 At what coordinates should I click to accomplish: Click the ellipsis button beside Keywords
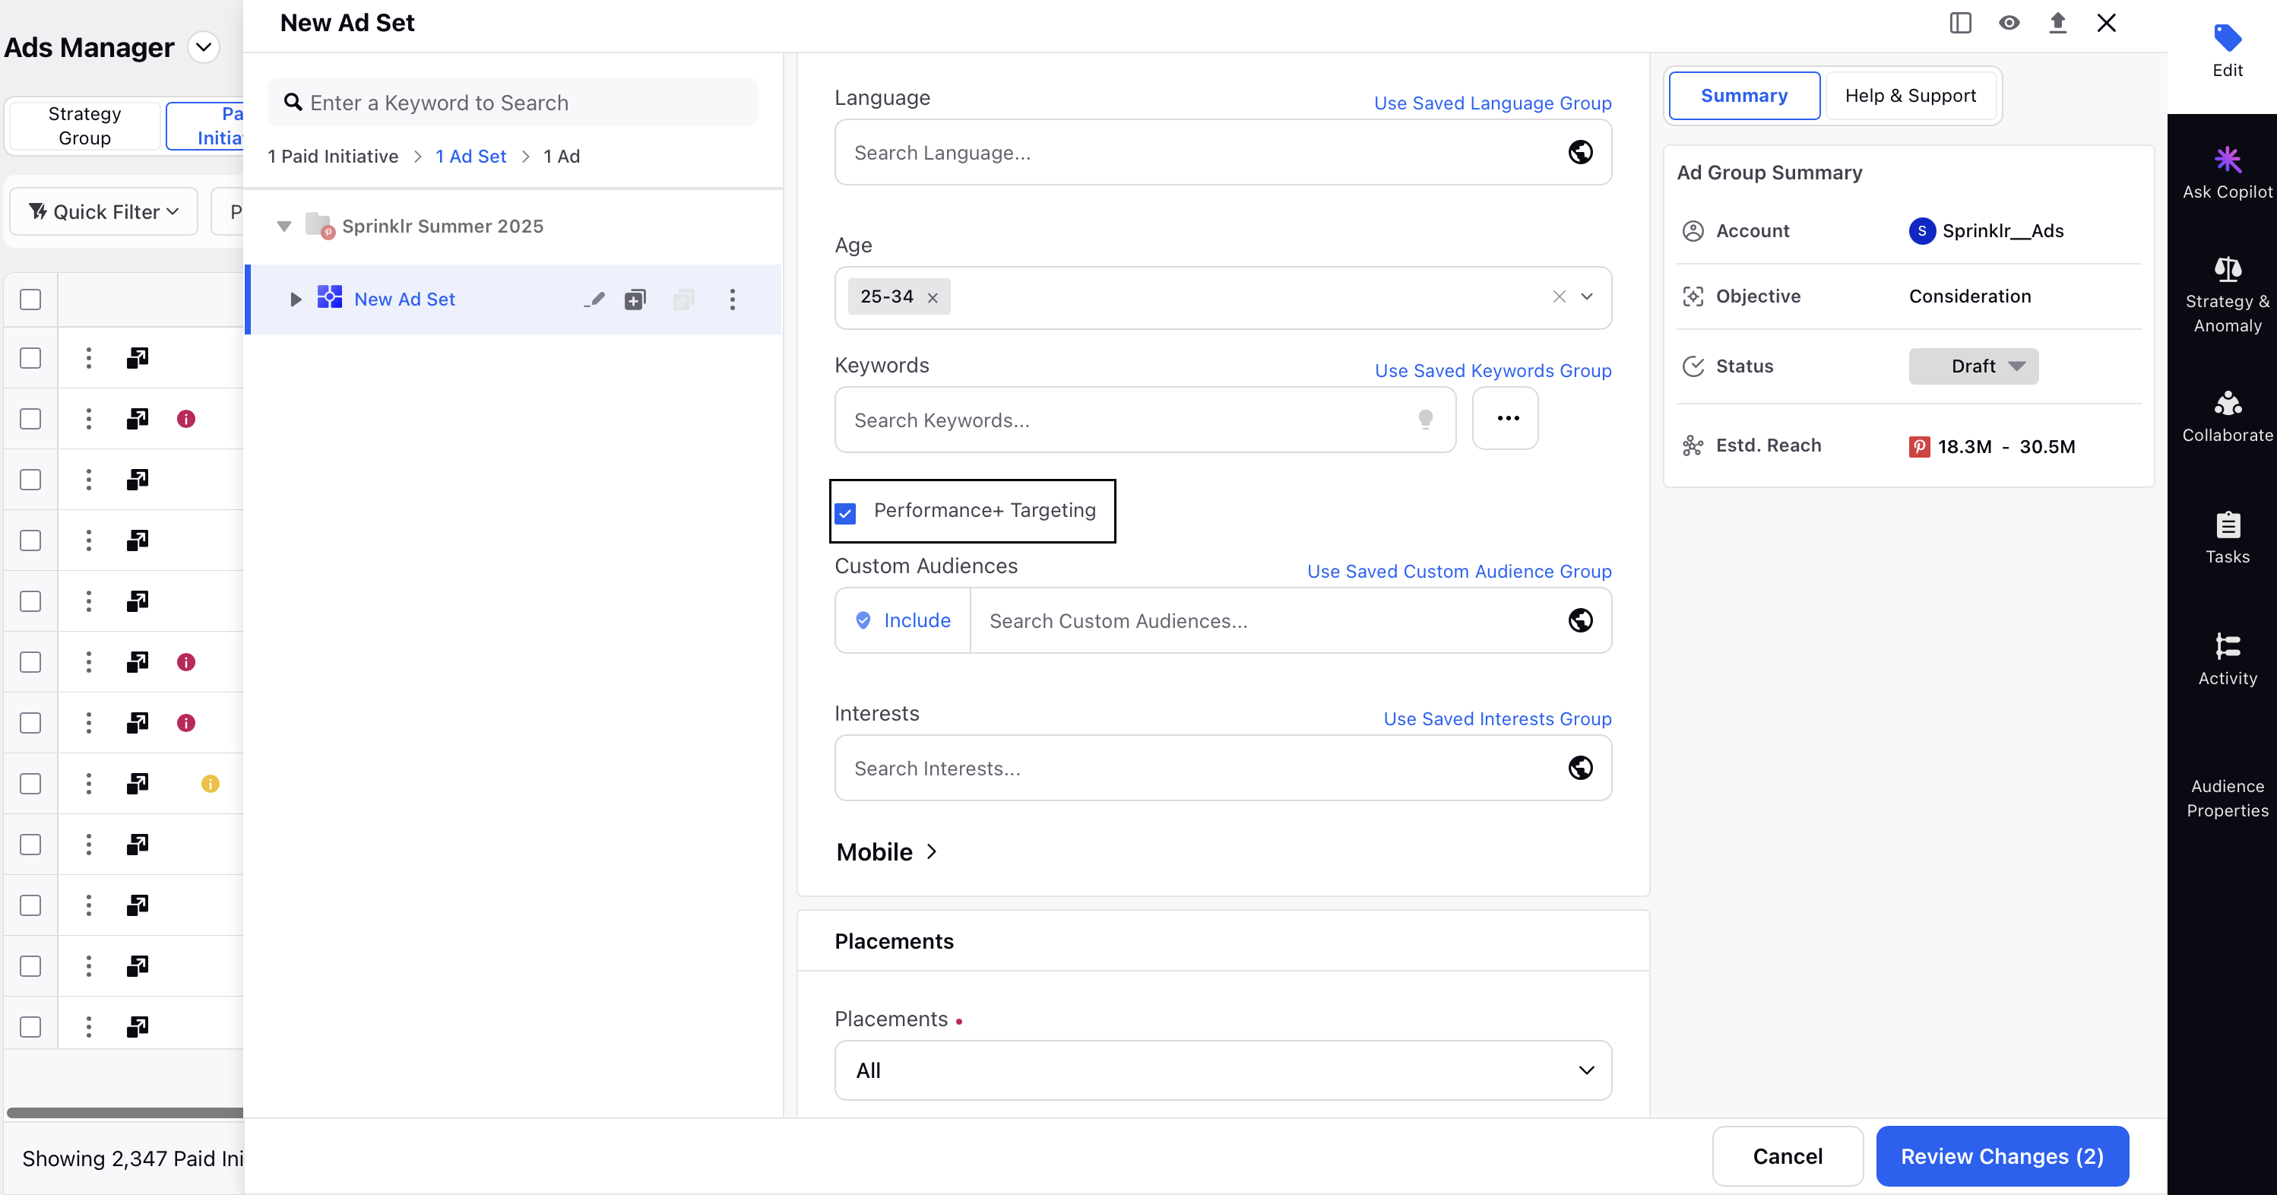1505,418
